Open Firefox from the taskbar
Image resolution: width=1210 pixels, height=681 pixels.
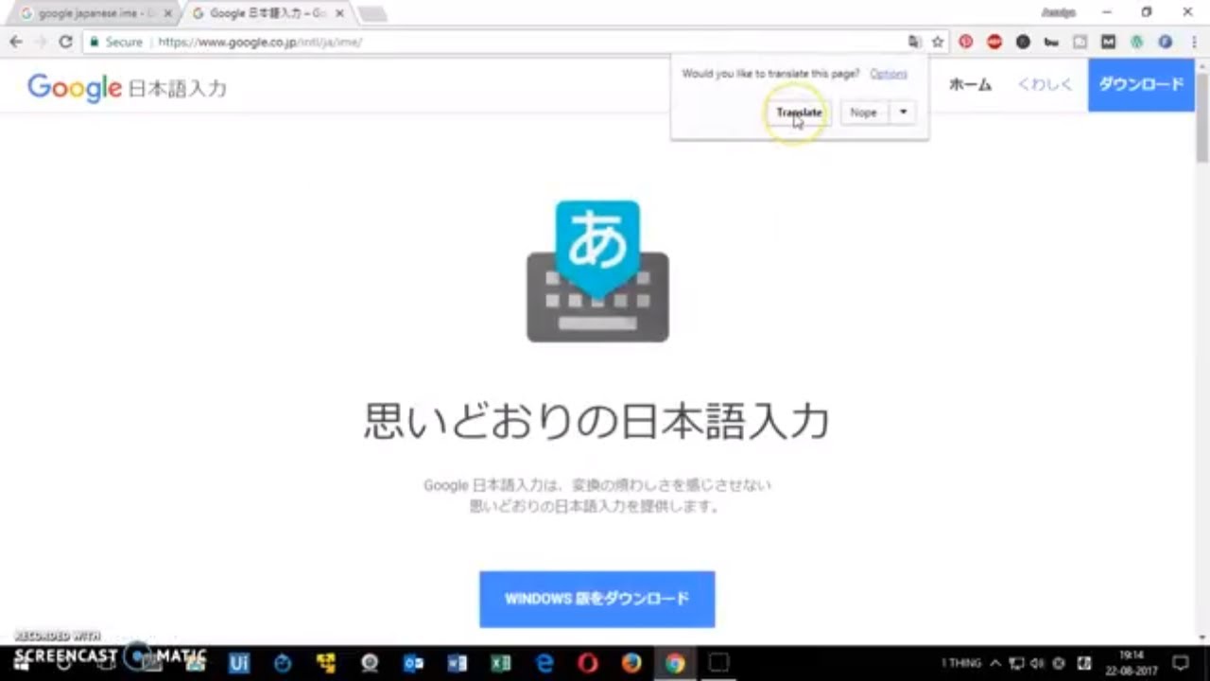tap(631, 663)
